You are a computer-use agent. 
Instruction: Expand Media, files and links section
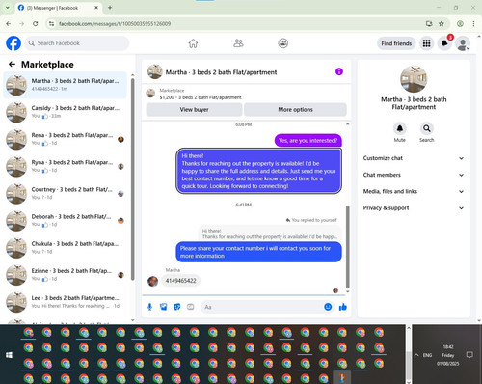tap(414, 191)
